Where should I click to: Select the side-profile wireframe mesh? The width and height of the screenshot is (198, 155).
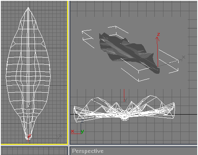pos(124,108)
